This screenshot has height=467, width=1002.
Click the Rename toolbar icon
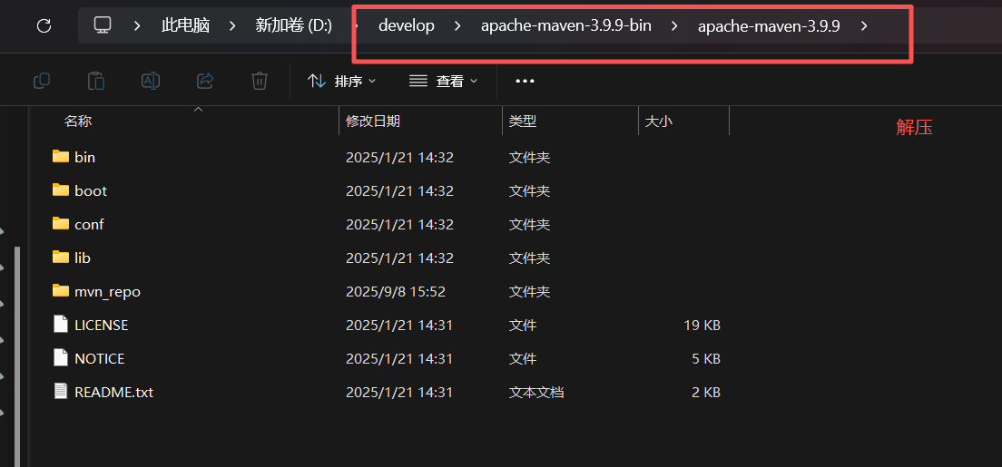point(150,81)
